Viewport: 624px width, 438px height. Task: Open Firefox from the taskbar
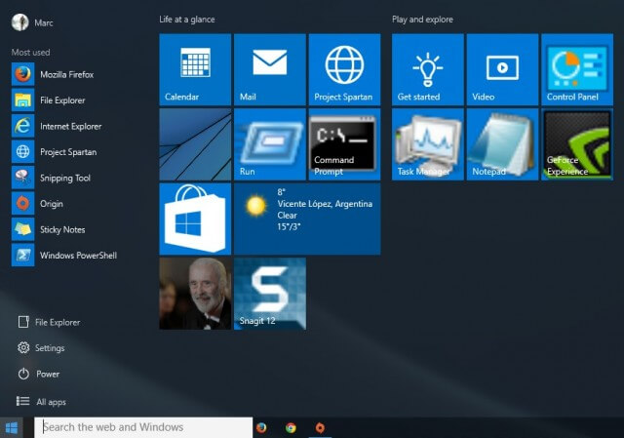(261, 428)
